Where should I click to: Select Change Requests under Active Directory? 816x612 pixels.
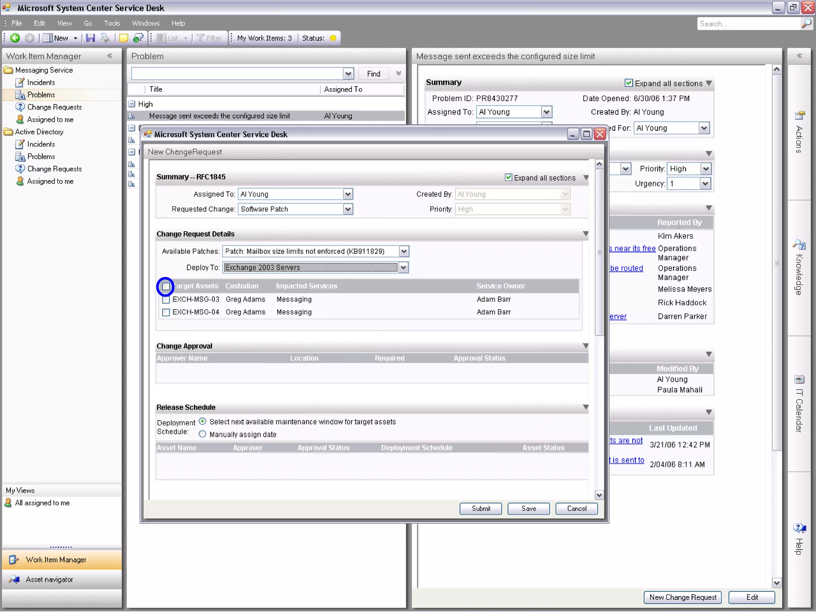click(x=54, y=169)
